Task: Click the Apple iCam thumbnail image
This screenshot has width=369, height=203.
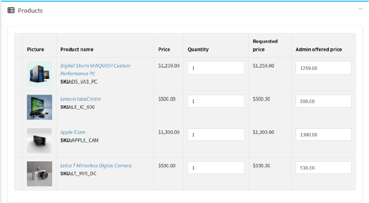Action: (x=39, y=140)
